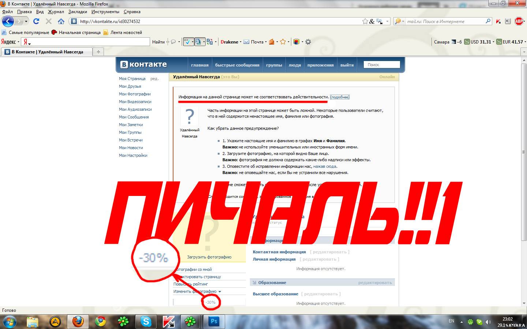The image size is (527, 329).
Task: Stop loading with the X icon
Action: [x=48, y=21]
